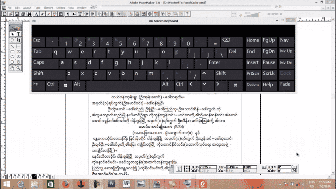Open Photoshop from the taskbar

coord(112,184)
